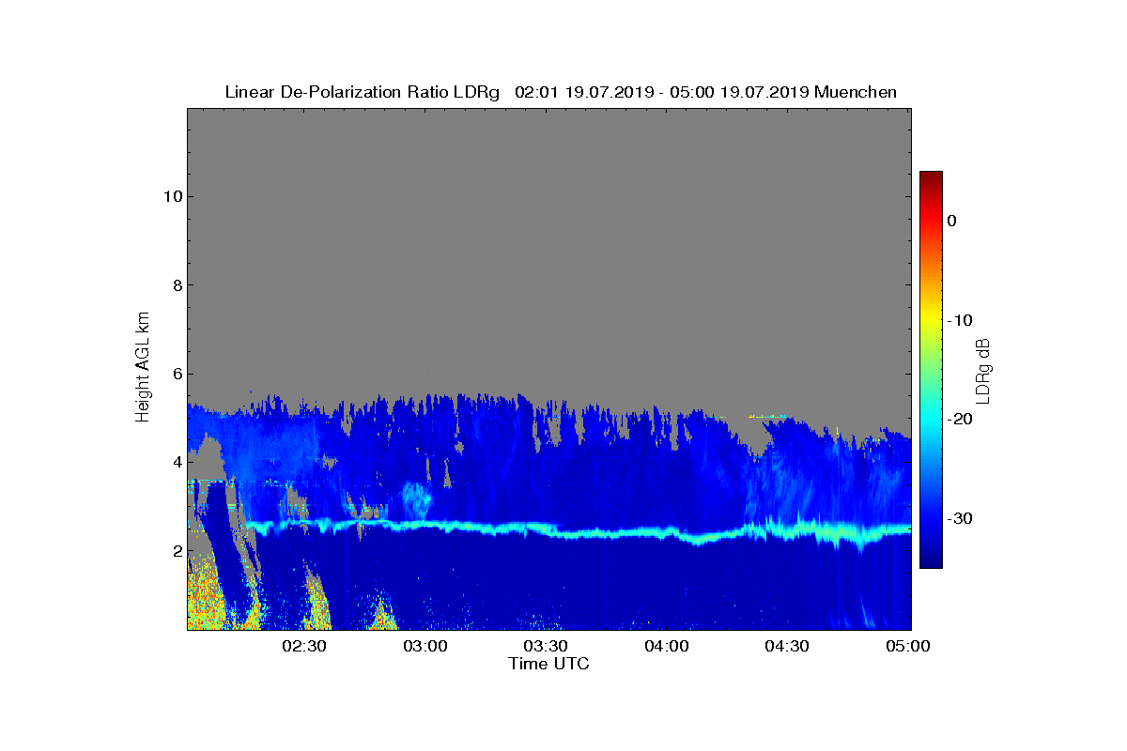
Task: Click the height tick label 6
Action: point(177,374)
